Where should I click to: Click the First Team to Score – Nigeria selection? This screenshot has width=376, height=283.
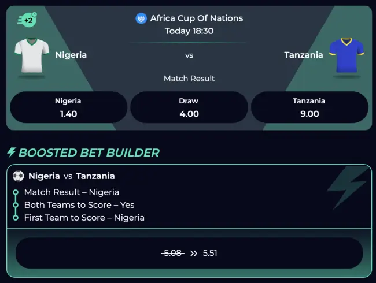[84, 218]
